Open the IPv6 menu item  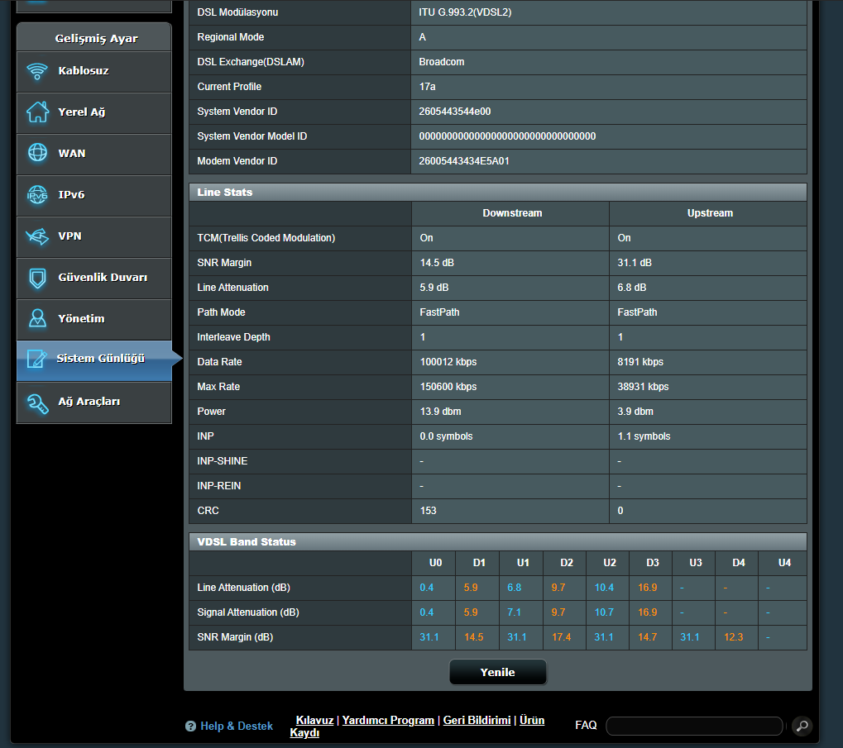click(94, 195)
